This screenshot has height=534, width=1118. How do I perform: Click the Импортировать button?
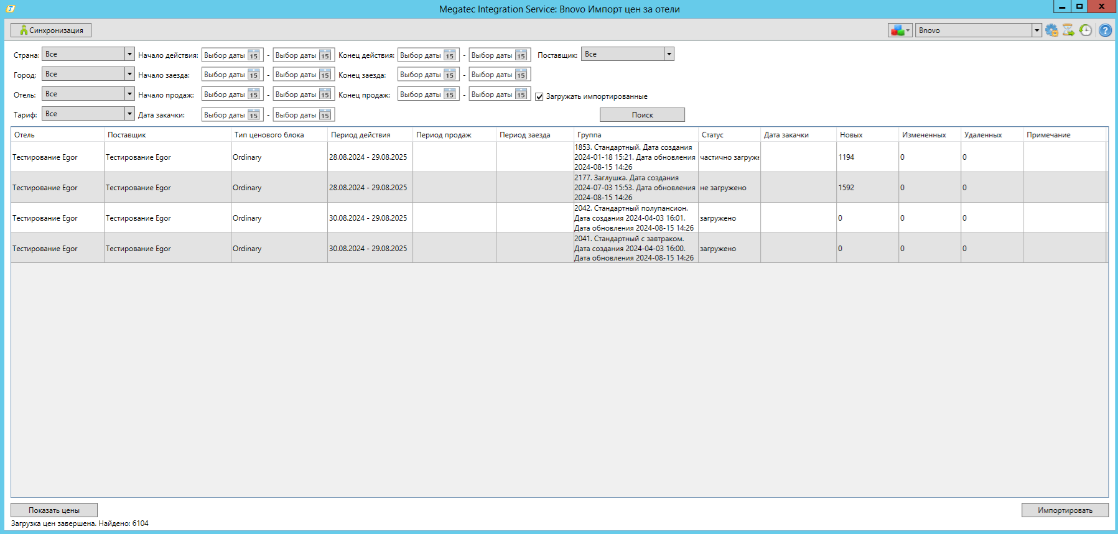click(1064, 510)
